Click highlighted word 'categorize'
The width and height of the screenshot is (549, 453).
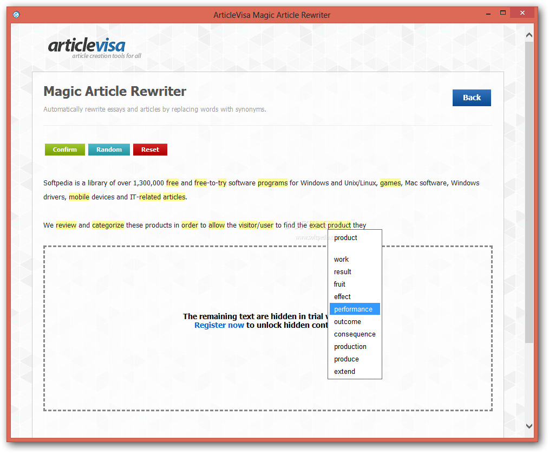(108, 225)
